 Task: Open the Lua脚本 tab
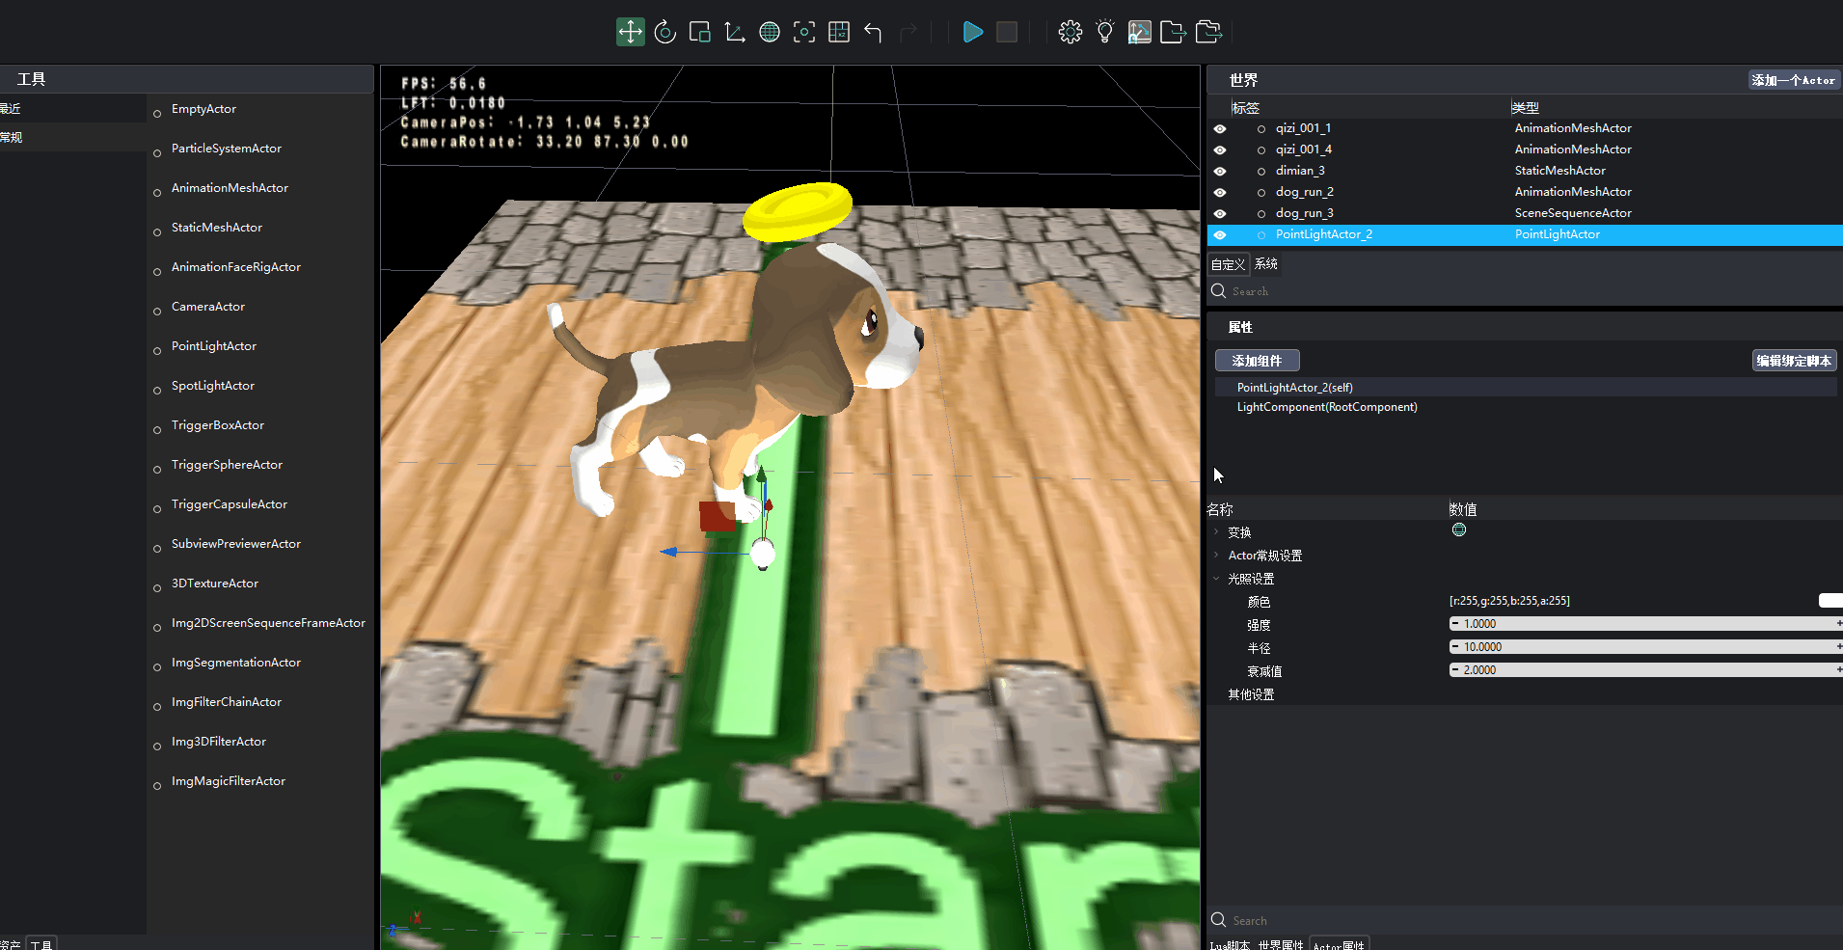click(x=1230, y=944)
